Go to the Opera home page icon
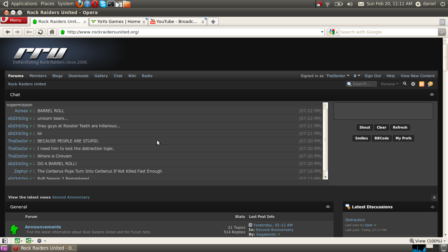The image size is (448, 252). (52, 32)
